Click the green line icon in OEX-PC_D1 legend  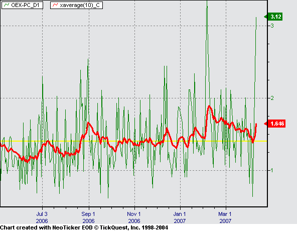pos(7,5)
